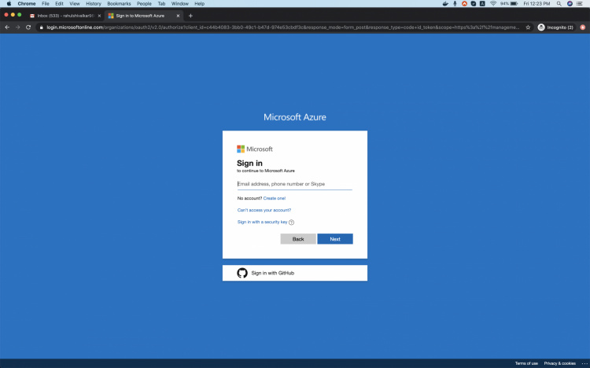Bookmark this page with the star icon
This screenshot has width=590, height=368.
click(x=528, y=27)
